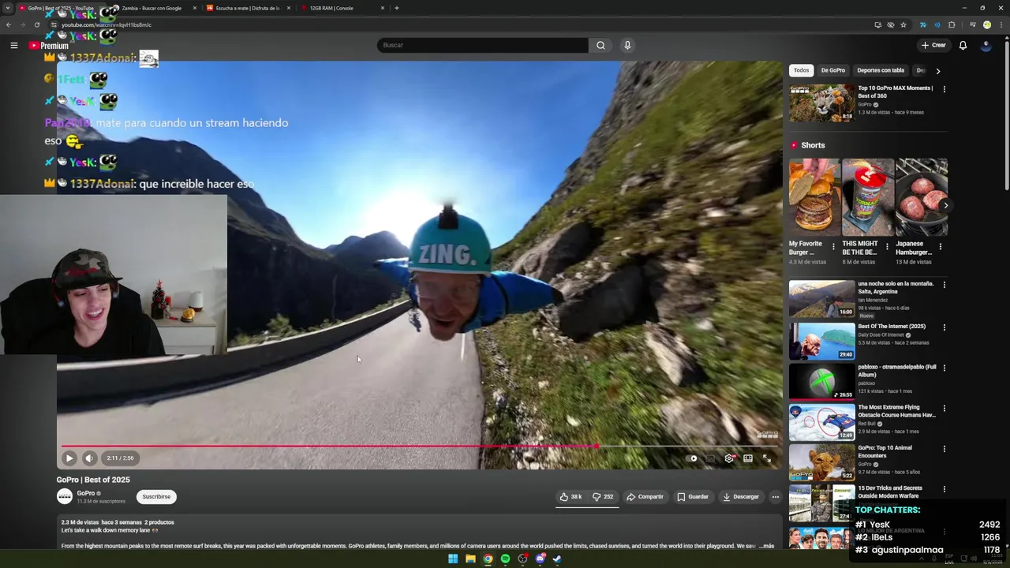Viewport: 1010px width, 568px height.
Task: Subscribe to GoPro with Suscribirse
Action: (156, 497)
